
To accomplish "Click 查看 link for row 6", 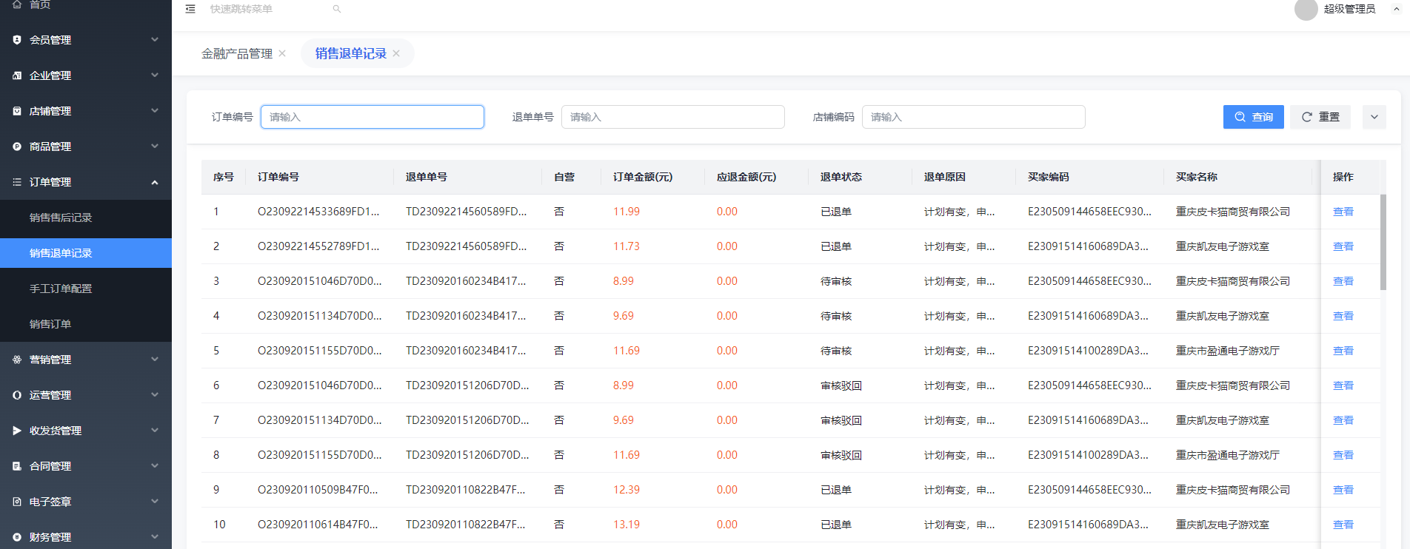I will click(x=1343, y=385).
